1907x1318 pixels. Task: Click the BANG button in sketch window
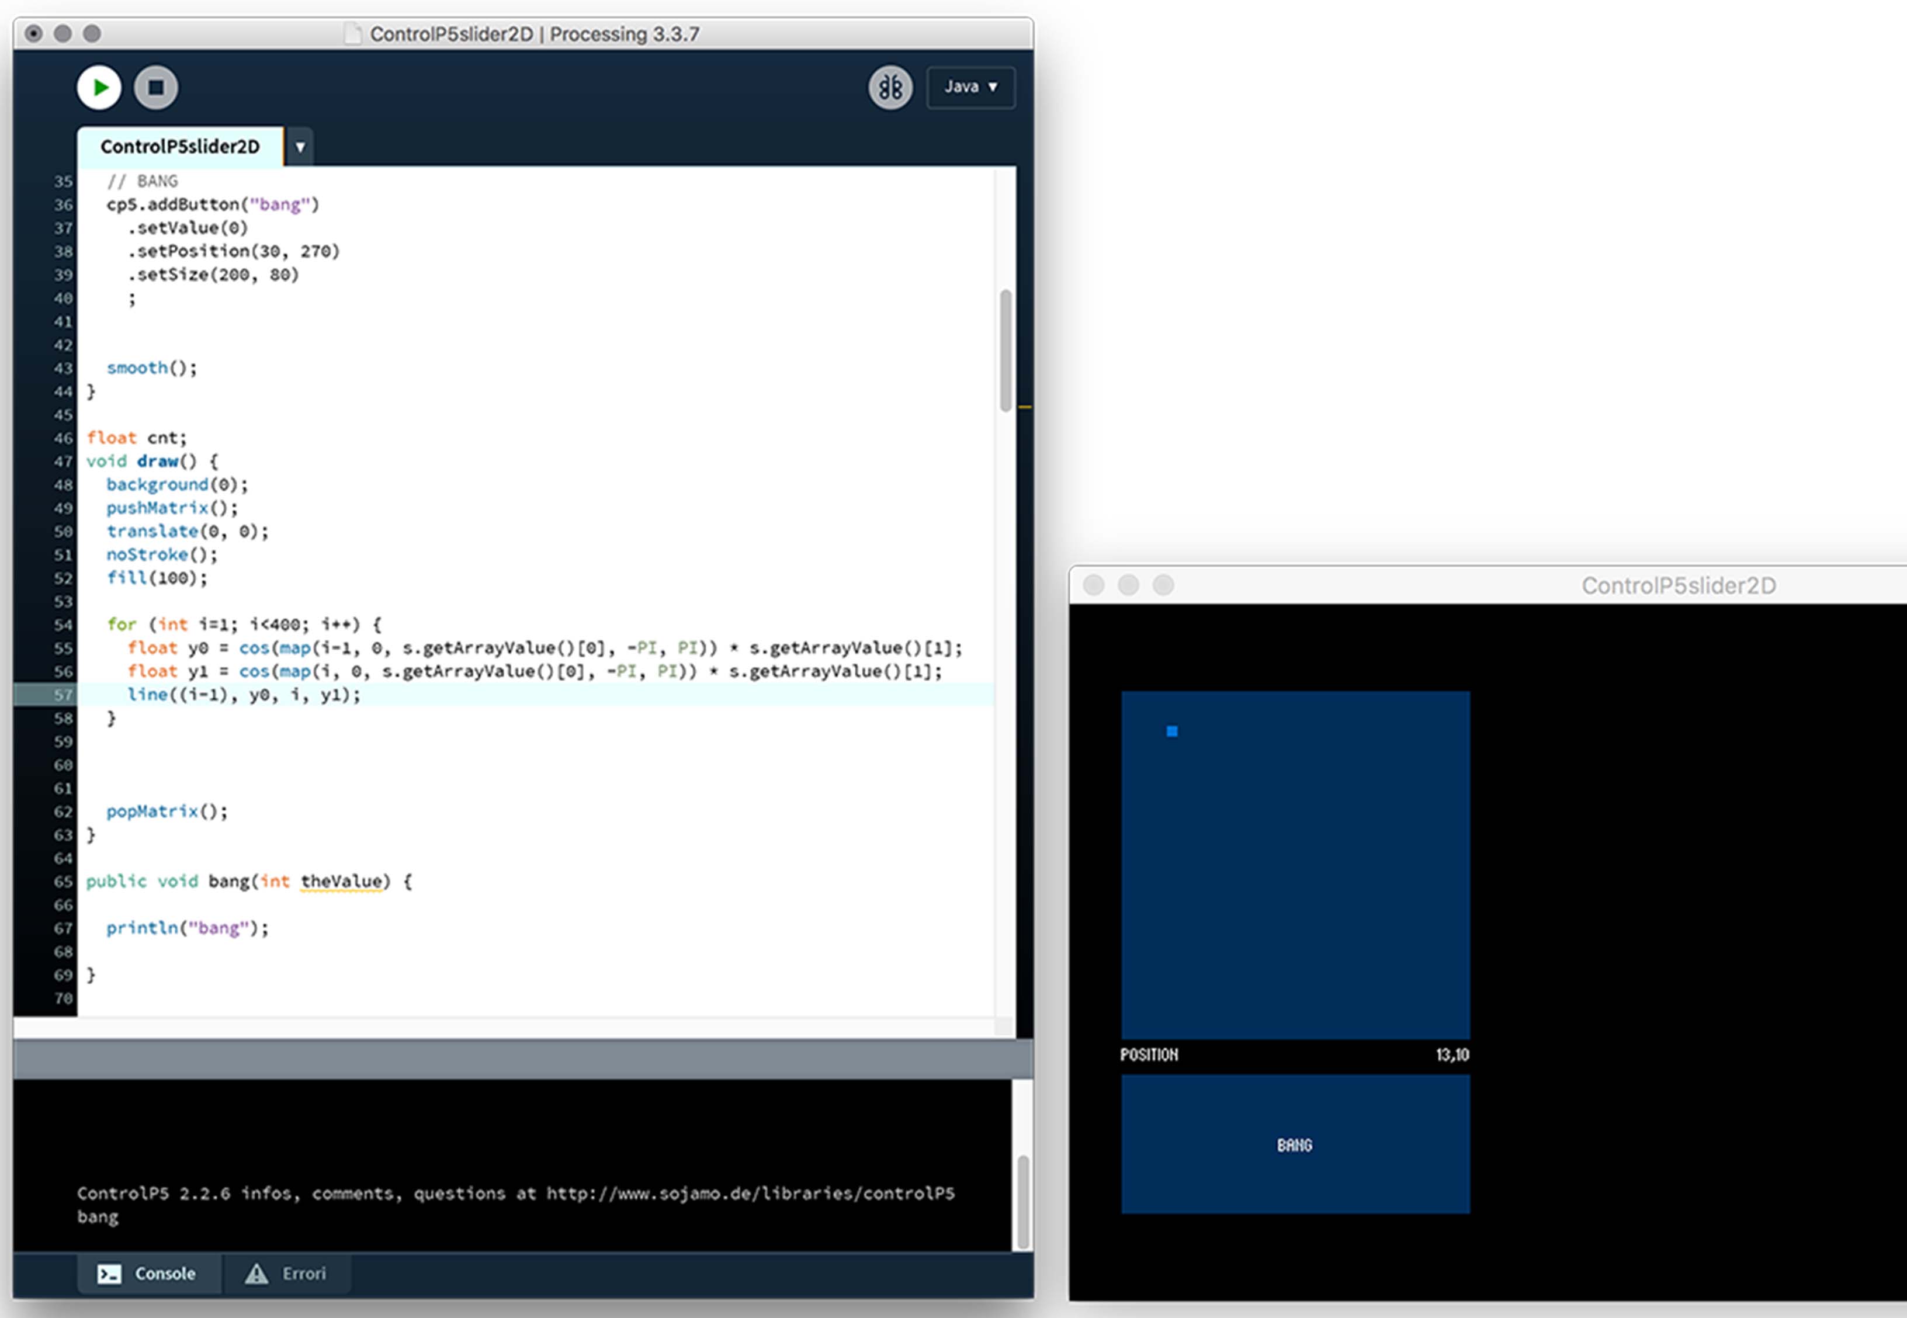[x=1295, y=1144]
